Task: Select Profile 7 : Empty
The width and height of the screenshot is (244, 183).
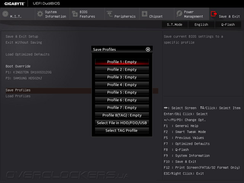Action: click(122, 108)
